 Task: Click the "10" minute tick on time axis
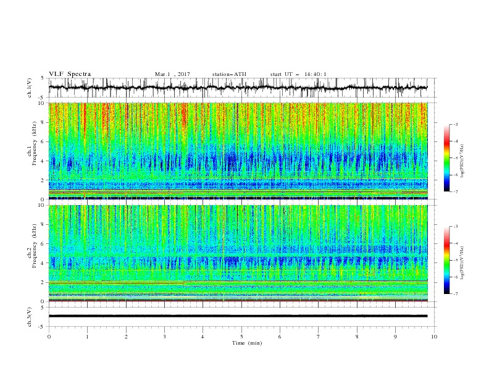coord(434,337)
